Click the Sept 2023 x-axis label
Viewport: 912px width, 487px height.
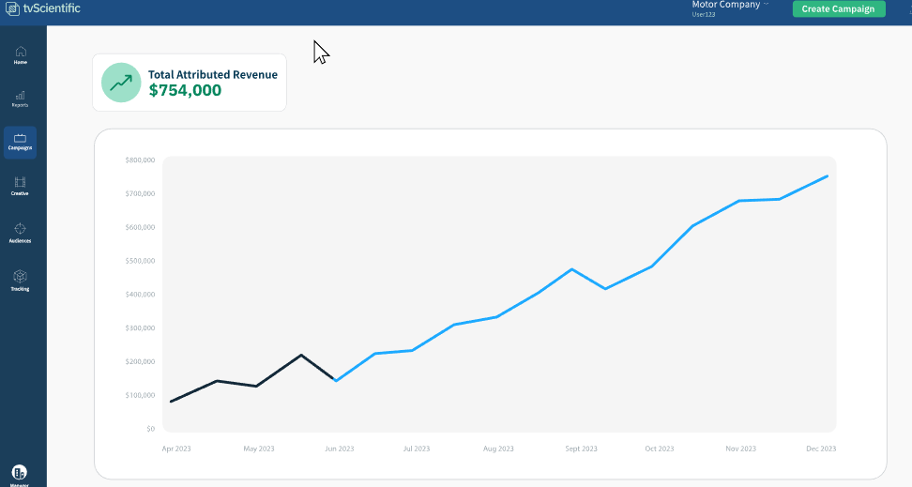[x=581, y=449]
